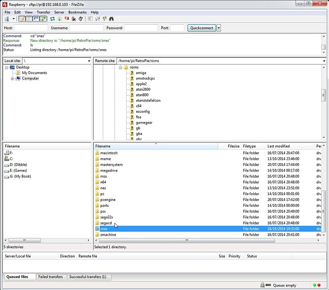Select D: (Dibble) drive
The image size is (329, 290).
pos(18,164)
